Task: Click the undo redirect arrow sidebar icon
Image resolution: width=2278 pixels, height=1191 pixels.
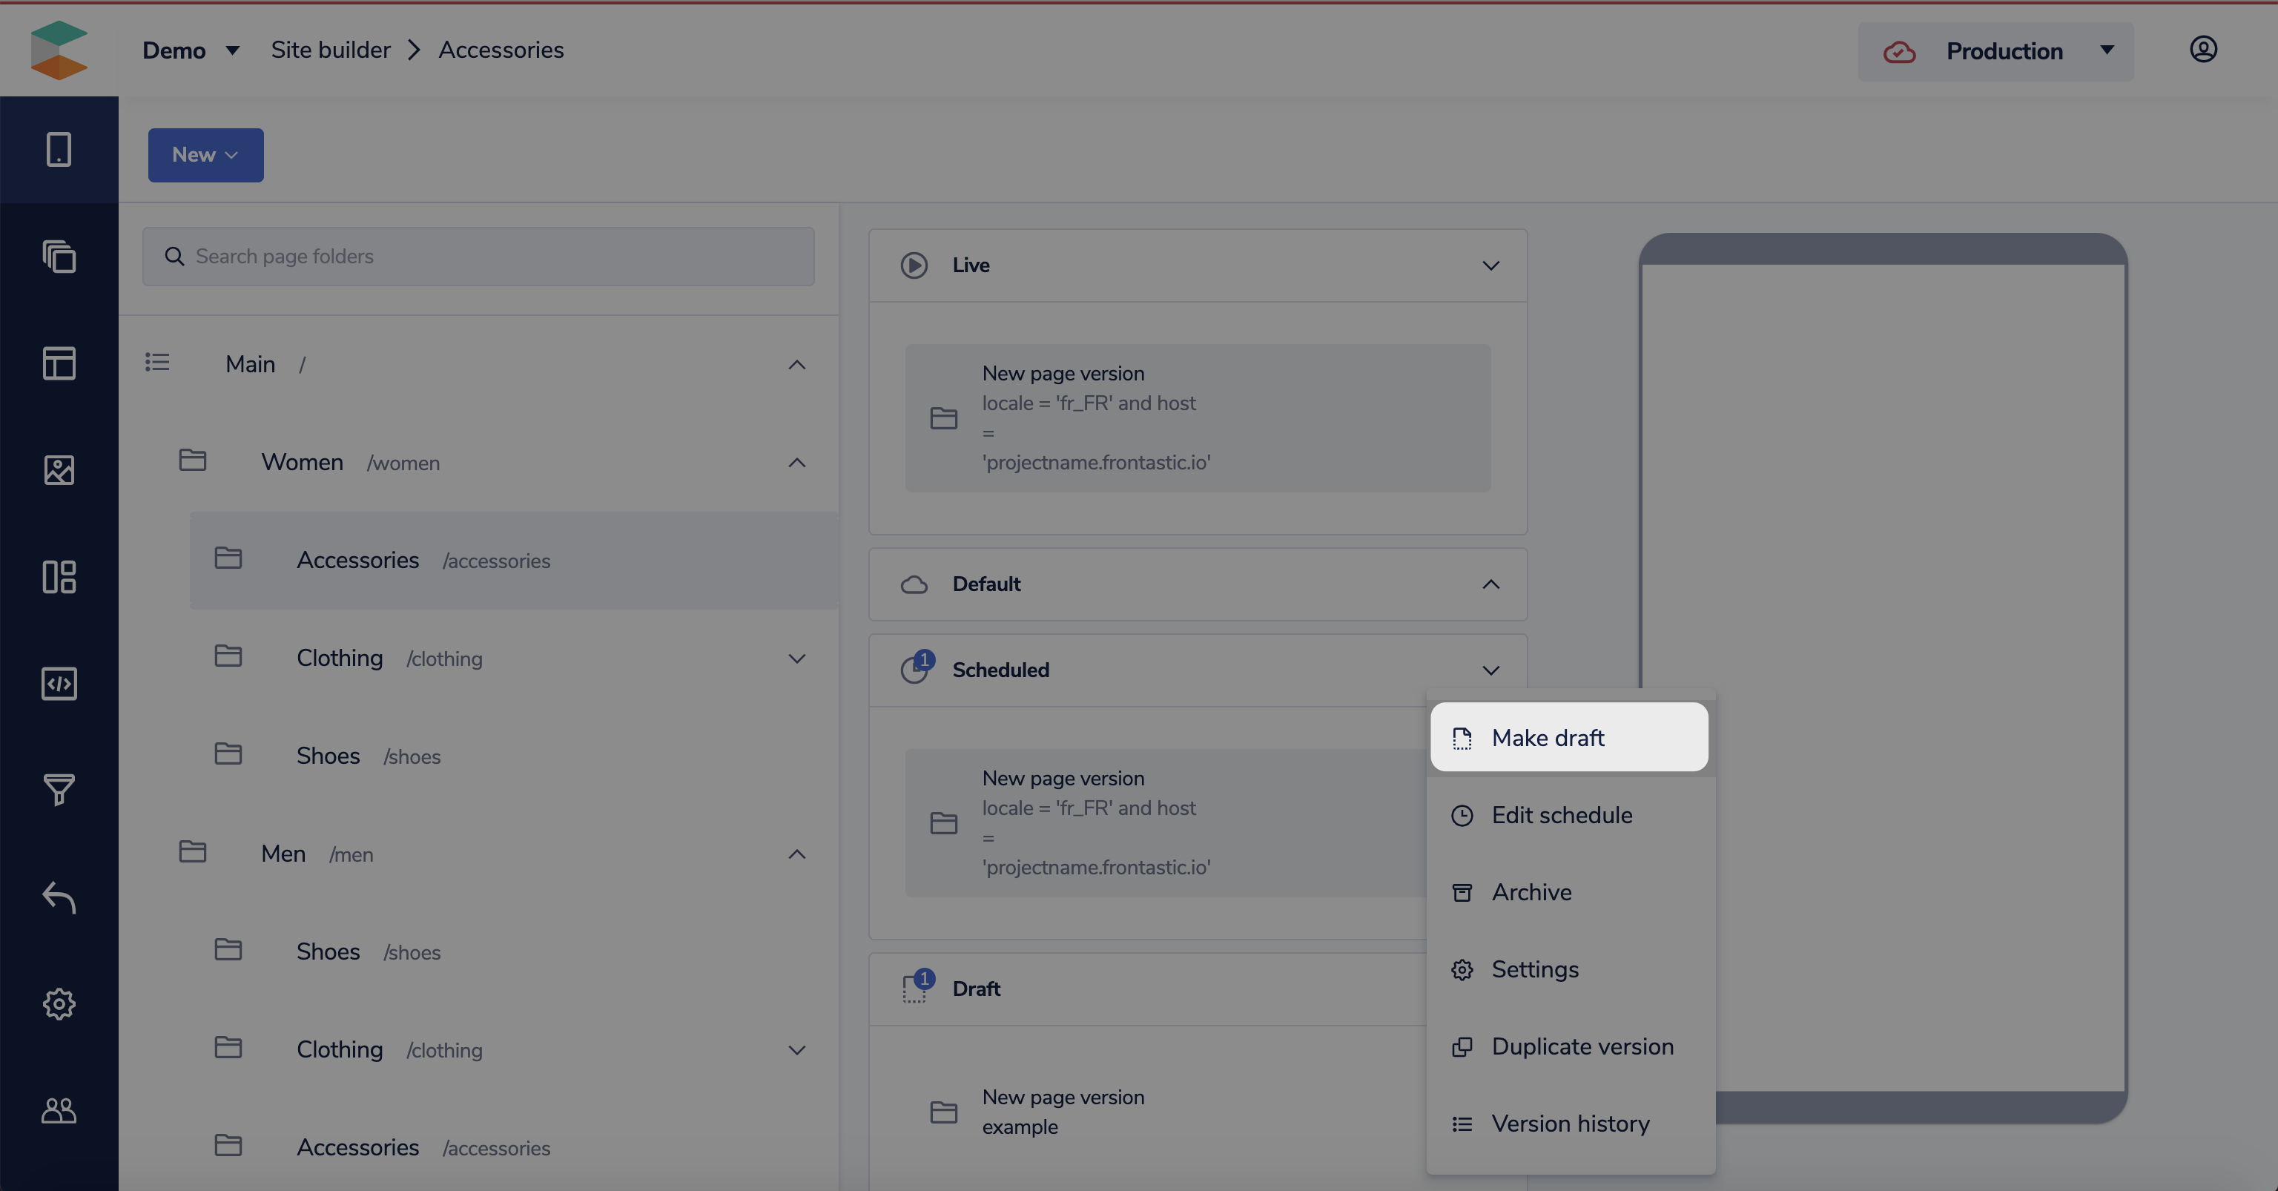Action: point(59,897)
